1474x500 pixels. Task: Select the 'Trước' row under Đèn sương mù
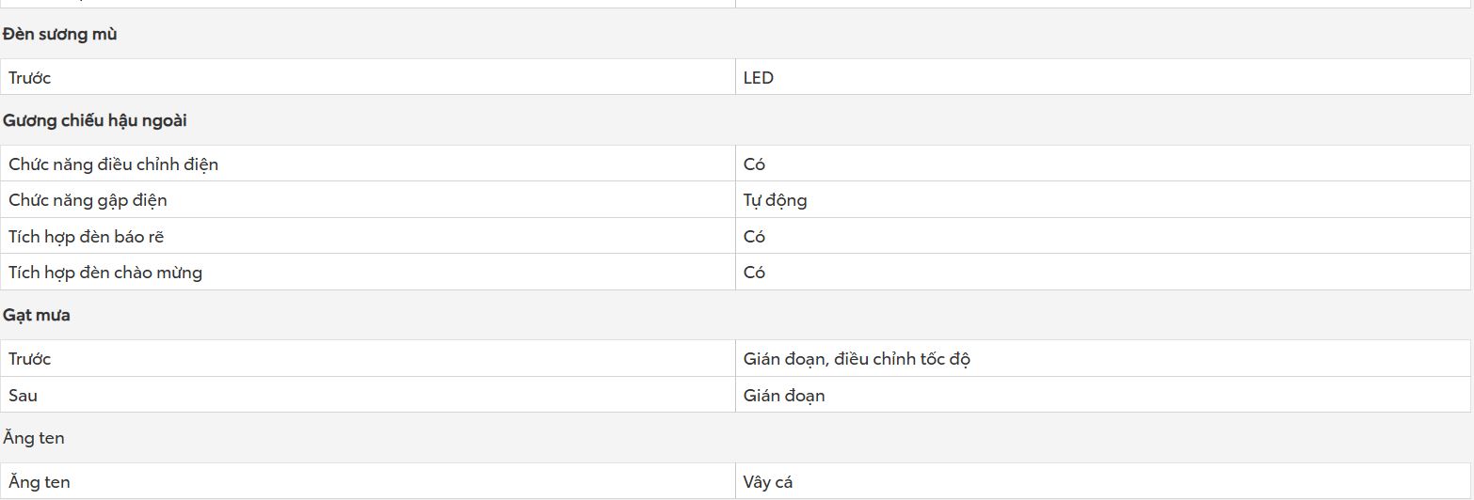368,77
